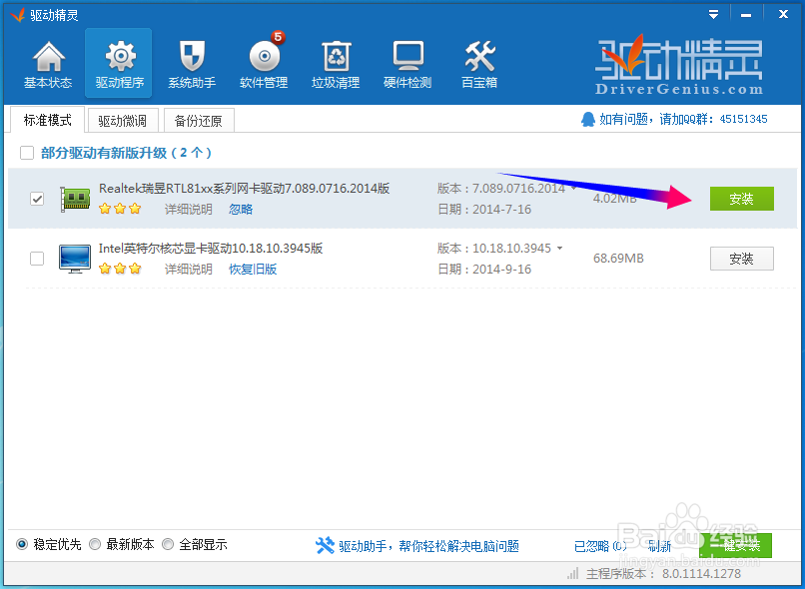The width and height of the screenshot is (805, 589).
Task: Switch to the 备份还原 tab
Action: [x=199, y=121]
